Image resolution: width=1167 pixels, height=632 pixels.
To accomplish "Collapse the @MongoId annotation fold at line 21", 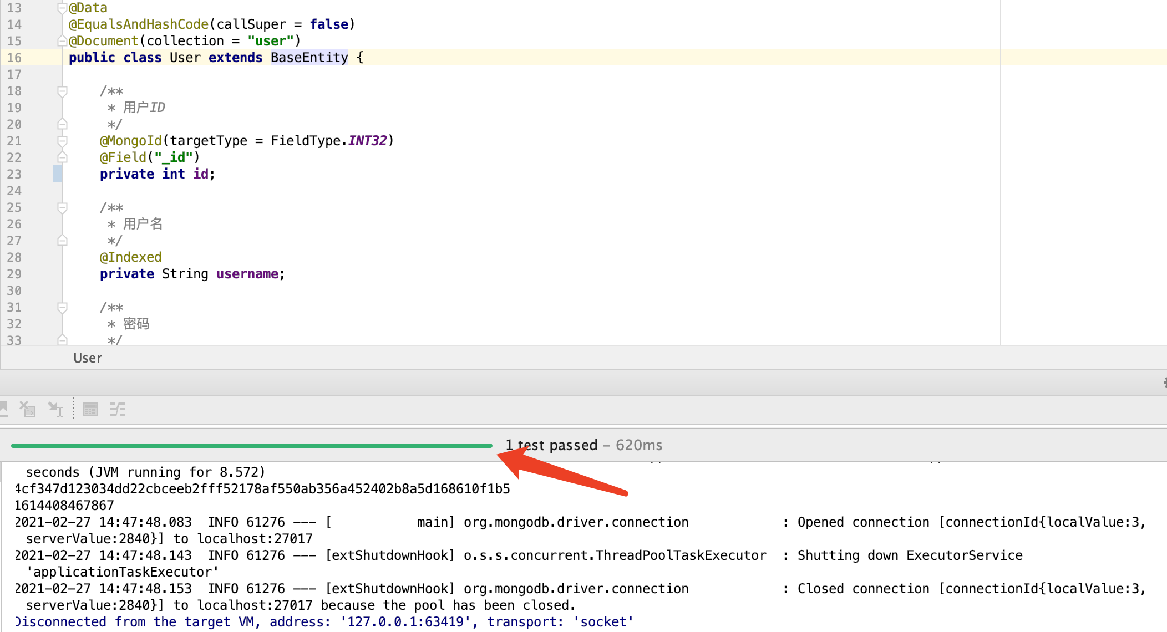I will point(62,141).
